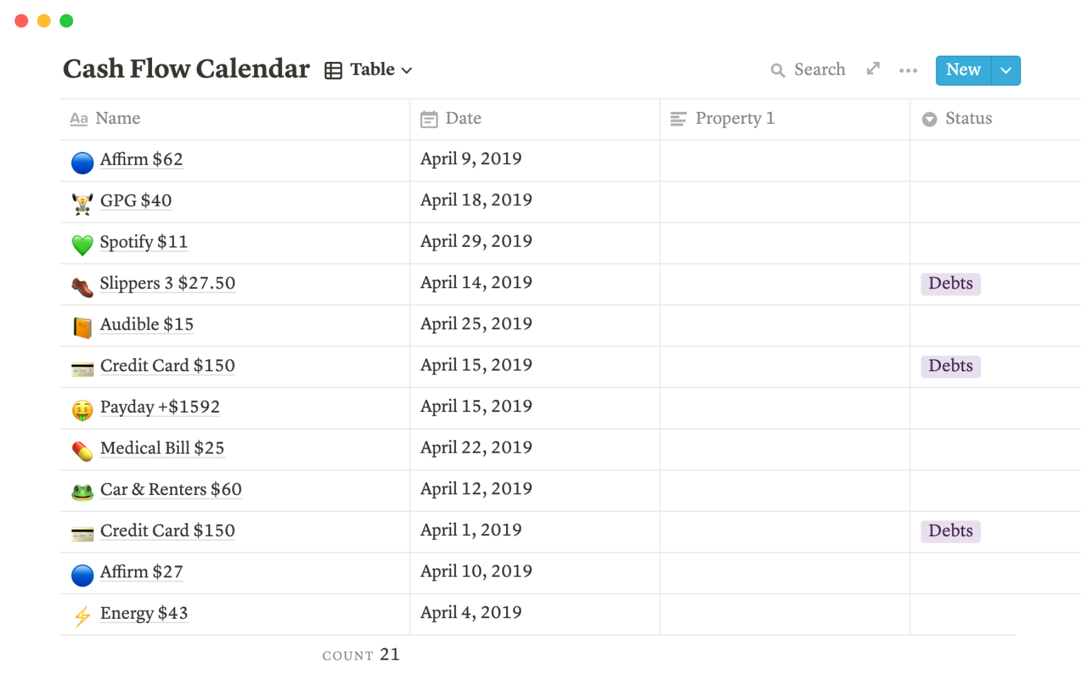Open the arrow dropdown beside New

(1006, 70)
